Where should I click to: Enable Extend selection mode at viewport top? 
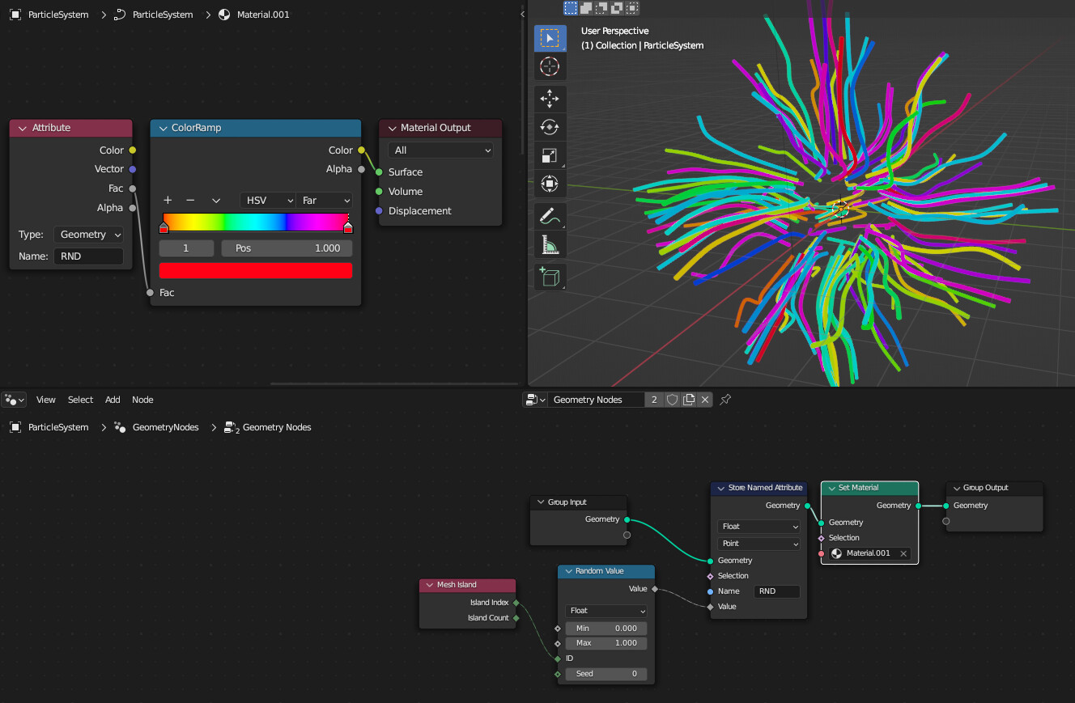(x=584, y=8)
